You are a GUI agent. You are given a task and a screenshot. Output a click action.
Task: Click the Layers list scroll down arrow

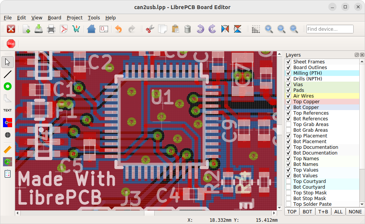pyautogui.click(x=362, y=204)
